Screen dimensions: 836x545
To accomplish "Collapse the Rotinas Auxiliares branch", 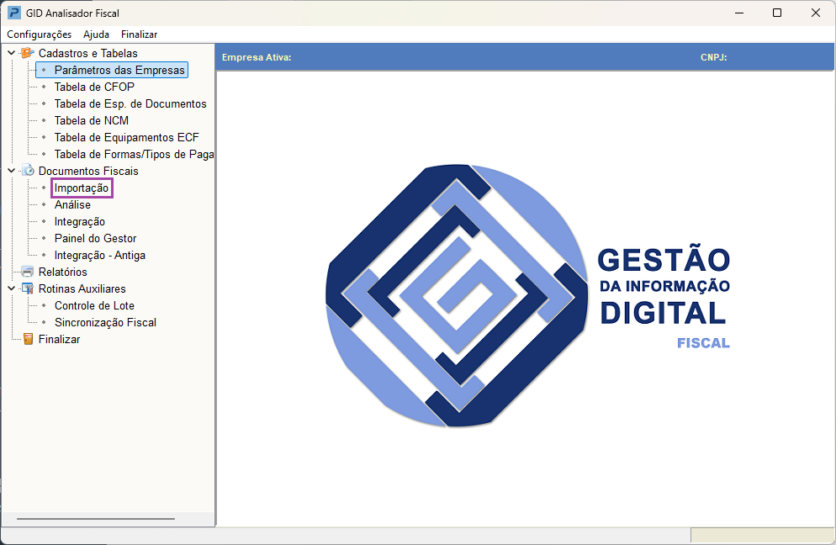I will pos(11,288).
